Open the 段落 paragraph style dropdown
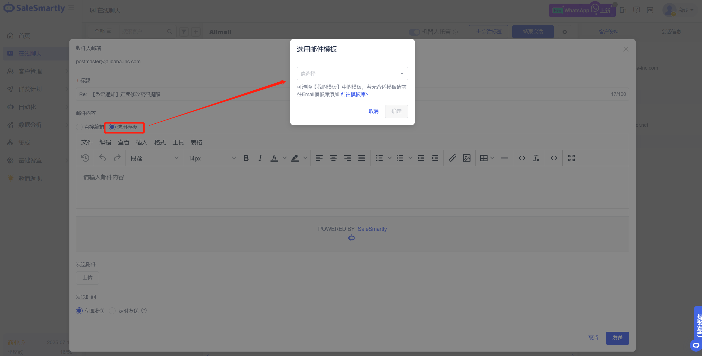The image size is (702, 356). 154,158
